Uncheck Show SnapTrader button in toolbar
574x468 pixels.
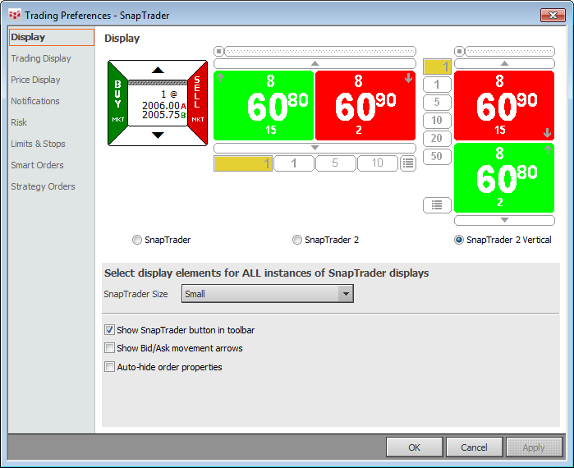point(110,330)
